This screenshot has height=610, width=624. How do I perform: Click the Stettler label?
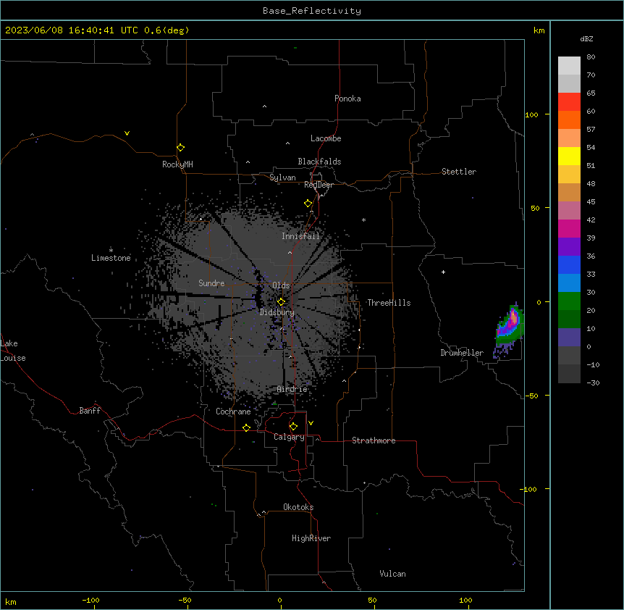(x=459, y=172)
